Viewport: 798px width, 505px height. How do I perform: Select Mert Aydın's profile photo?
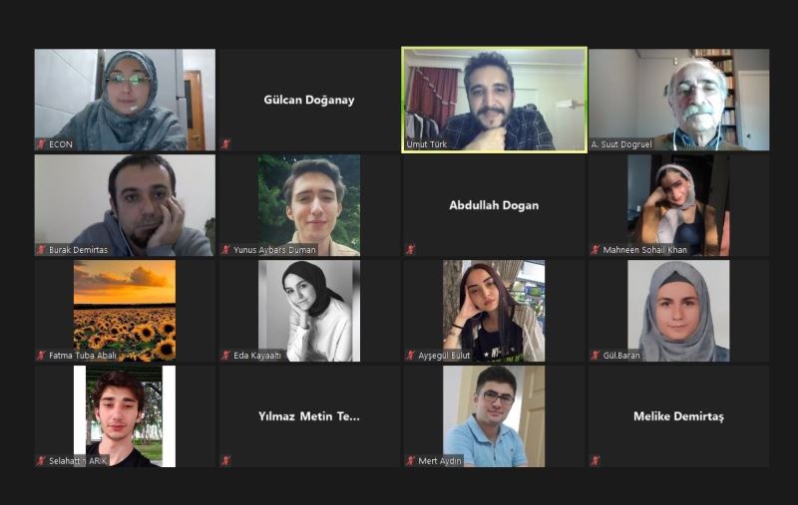click(x=494, y=416)
